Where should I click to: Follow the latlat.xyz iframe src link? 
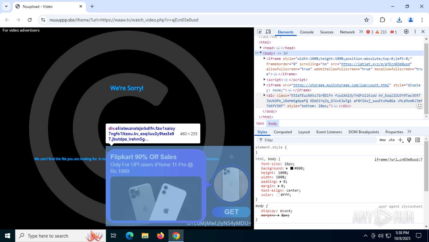click(x=375, y=64)
